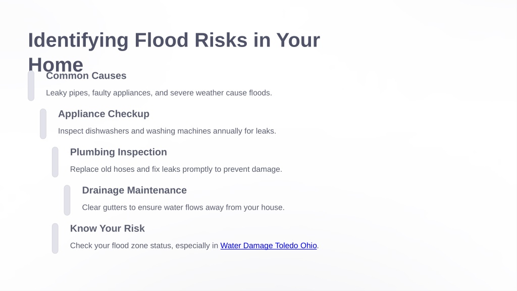Select the Plumbing Inspection heading

(118, 152)
